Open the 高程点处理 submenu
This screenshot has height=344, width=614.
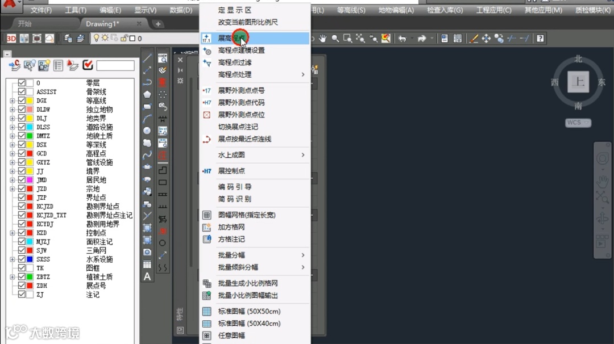click(255, 74)
